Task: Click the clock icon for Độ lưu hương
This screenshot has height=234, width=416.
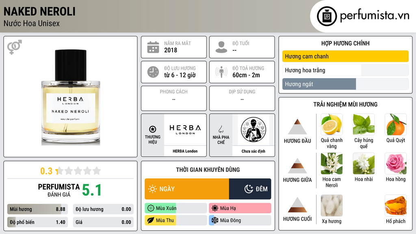Action: click(x=153, y=72)
